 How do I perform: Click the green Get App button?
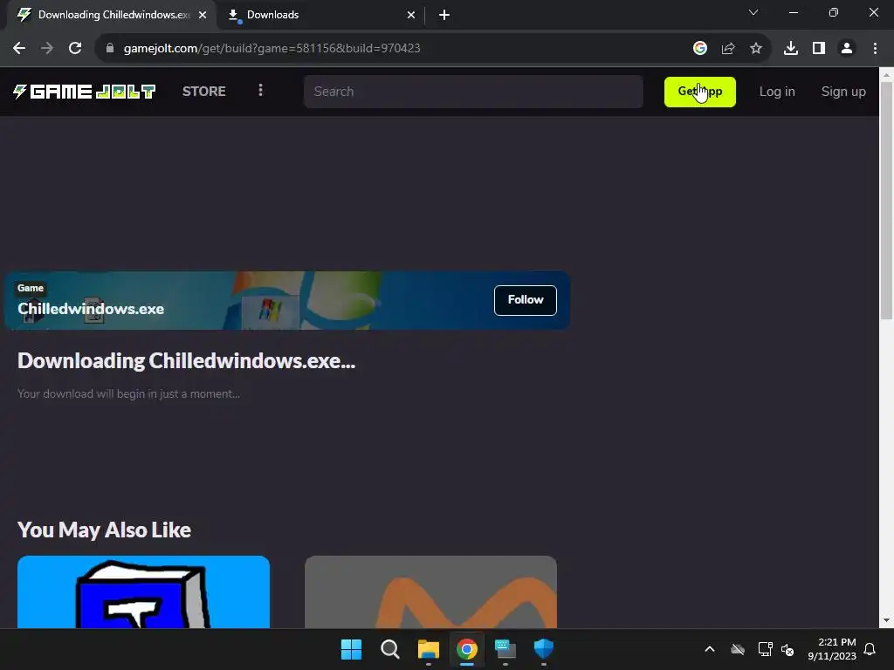(x=699, y=92)
